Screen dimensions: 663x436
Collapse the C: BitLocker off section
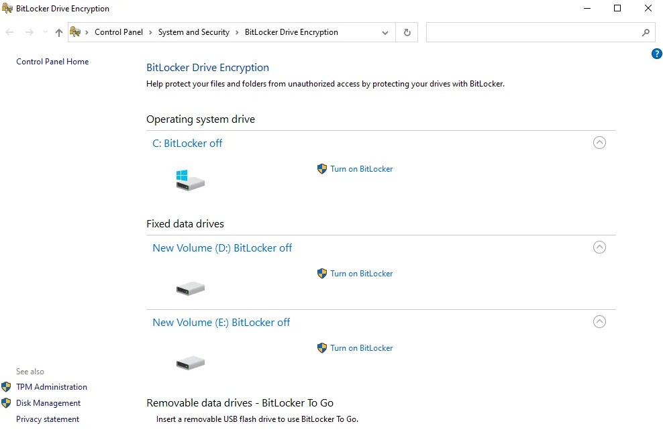pyautogui.click(x=599, y=142)
